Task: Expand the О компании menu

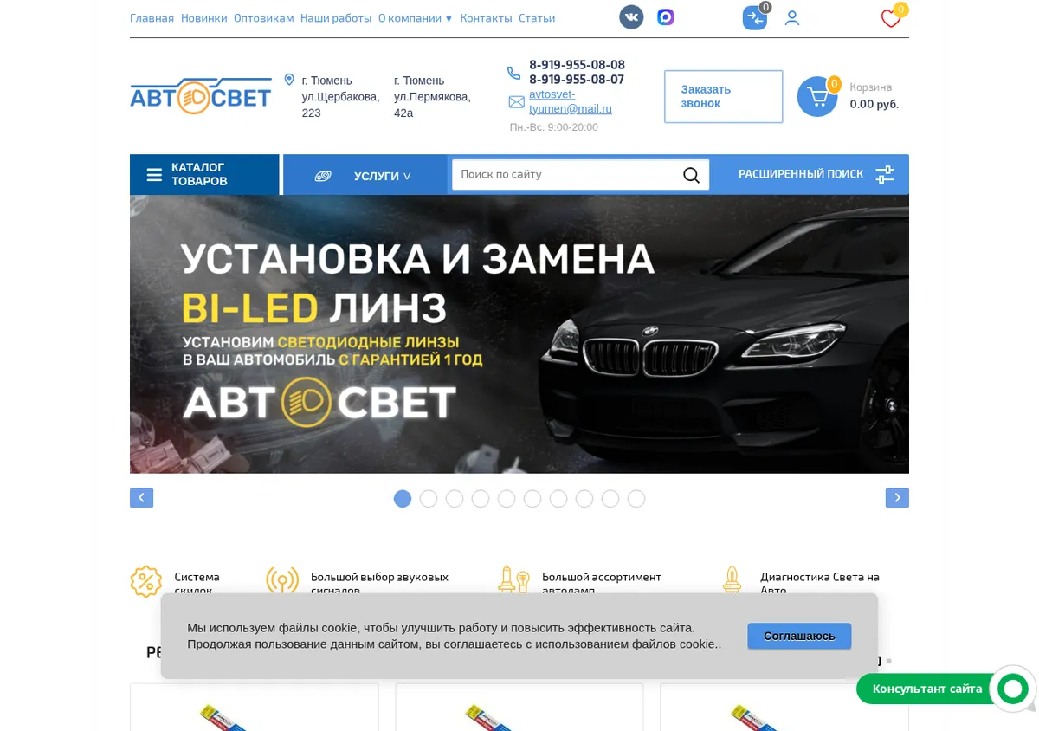Action: pos(415,18)
